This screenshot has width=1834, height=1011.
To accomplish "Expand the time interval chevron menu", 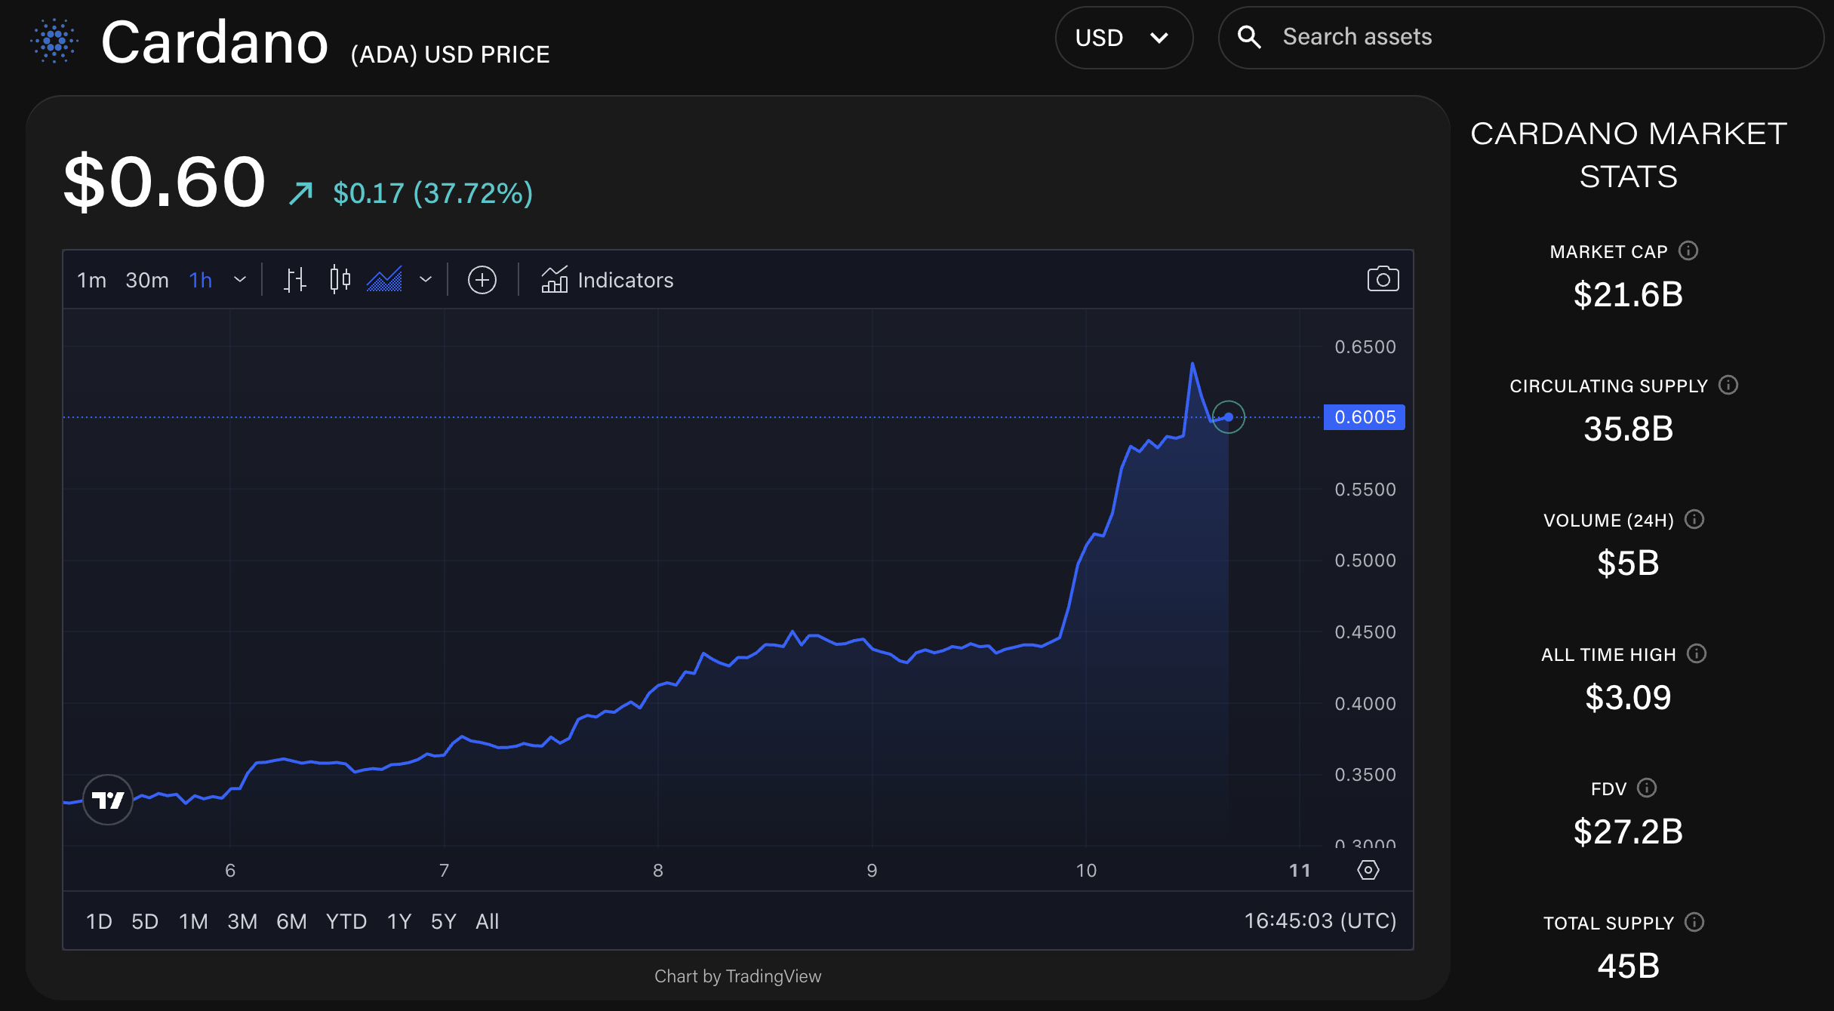I will [x=240, y=280].
